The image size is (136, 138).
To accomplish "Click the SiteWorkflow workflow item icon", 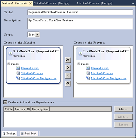I will click(x=10, y=54).
